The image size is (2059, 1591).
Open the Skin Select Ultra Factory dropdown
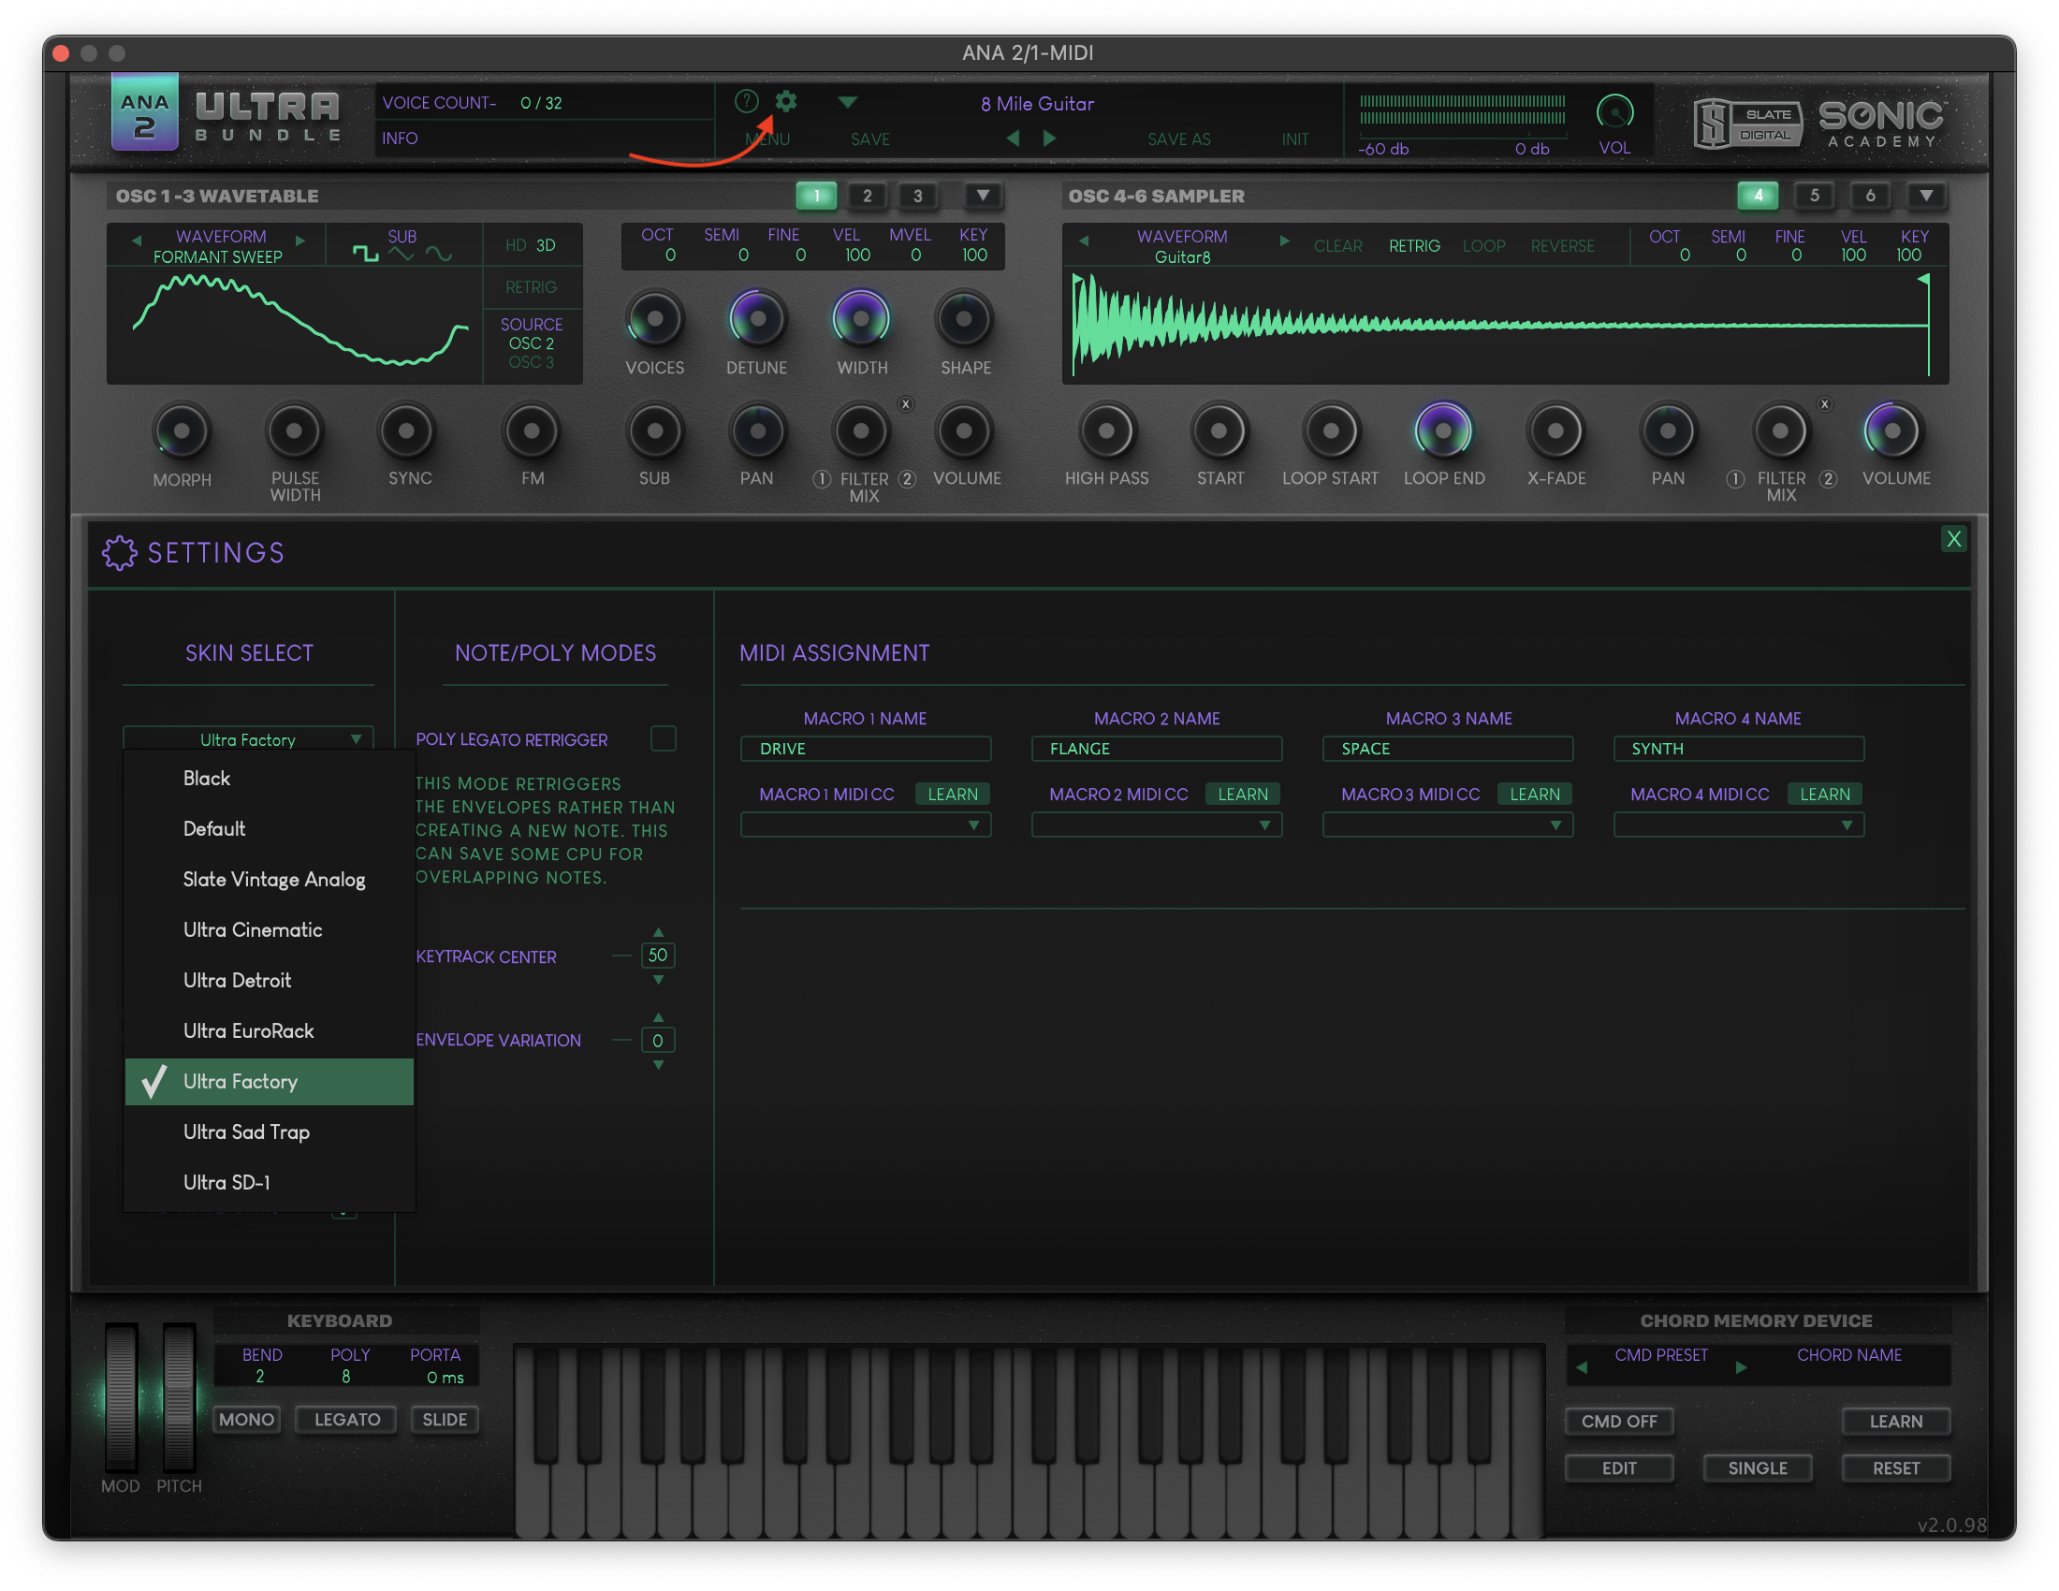pyautogui.click(x=248, y=740)
